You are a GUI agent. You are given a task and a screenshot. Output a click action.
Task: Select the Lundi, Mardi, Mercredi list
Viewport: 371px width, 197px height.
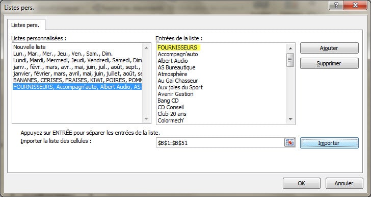coord(77,60)
